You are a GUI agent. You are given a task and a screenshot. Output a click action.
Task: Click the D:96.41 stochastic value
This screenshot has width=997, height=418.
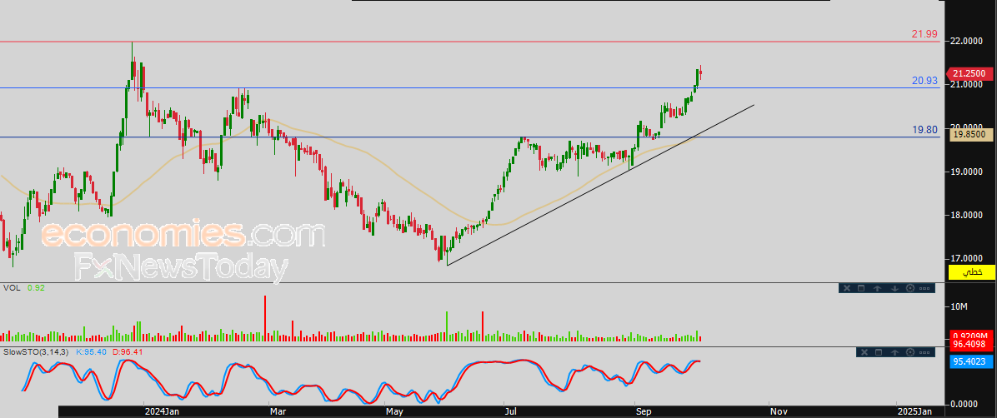click(x=128, y=351)
